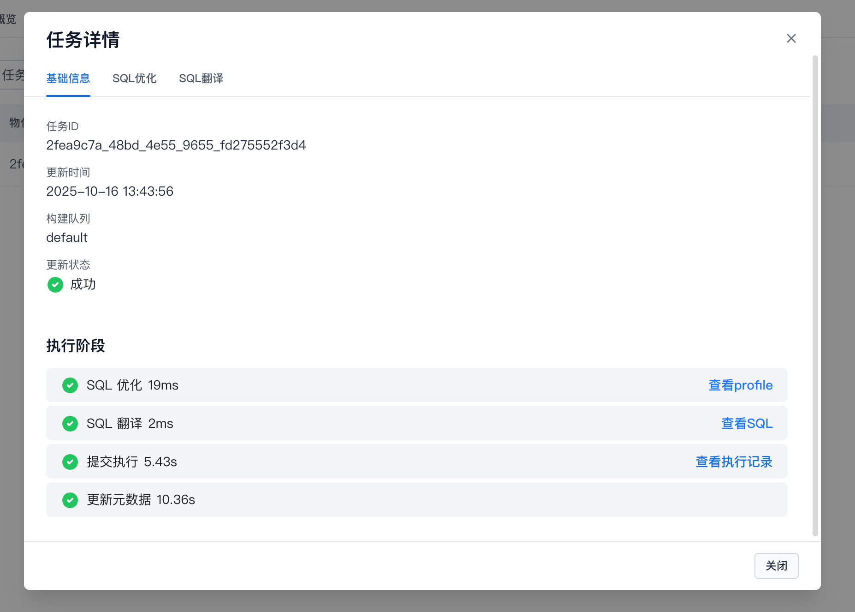Image resolution: width=855 pixels, height=612 pixels.
Task: Click green check icon beside SQL 优化 19ms
Action: 70,385
